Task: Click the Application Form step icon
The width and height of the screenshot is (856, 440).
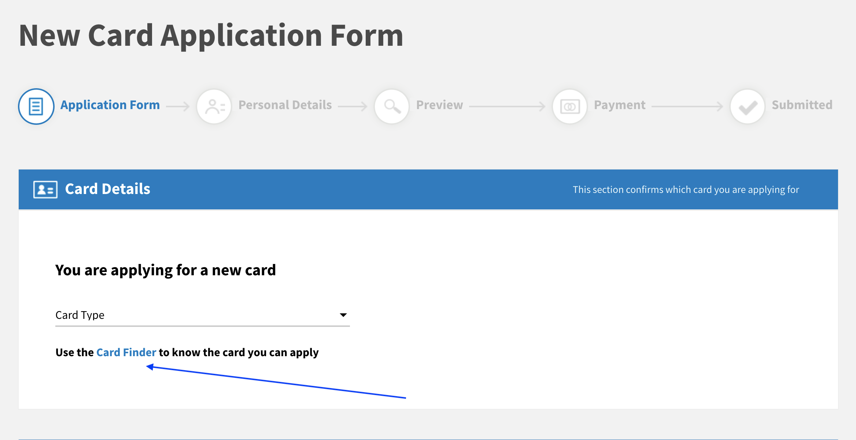Action: click(x=37, y=106)
